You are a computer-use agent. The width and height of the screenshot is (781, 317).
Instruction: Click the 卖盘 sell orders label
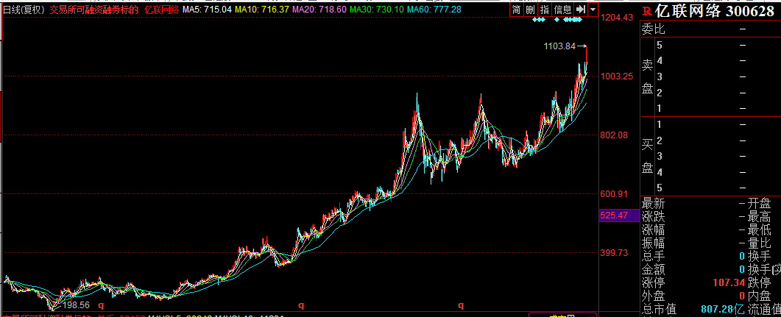click(x=647, y=77)
